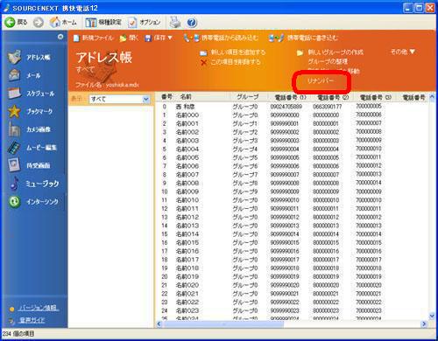Click the horizontal scrollbar thumb
438x341 pixels.
coord(223,324)
